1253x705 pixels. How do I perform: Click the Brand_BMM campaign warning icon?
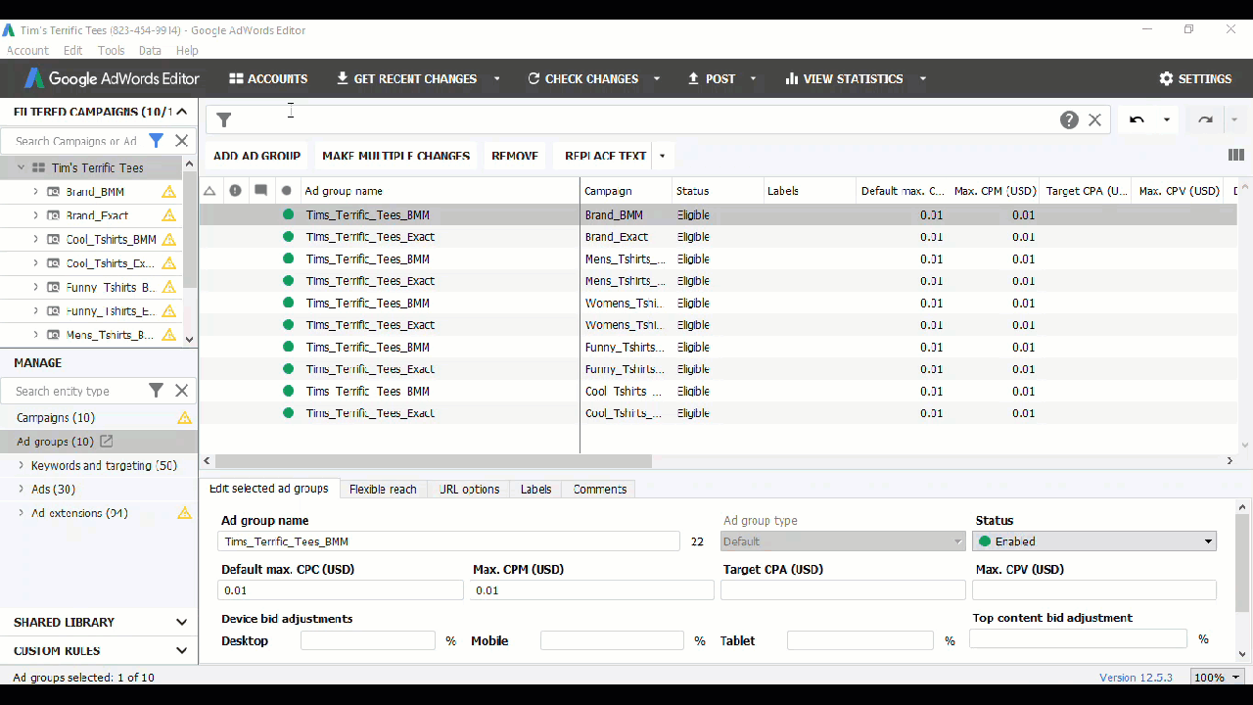169,192
